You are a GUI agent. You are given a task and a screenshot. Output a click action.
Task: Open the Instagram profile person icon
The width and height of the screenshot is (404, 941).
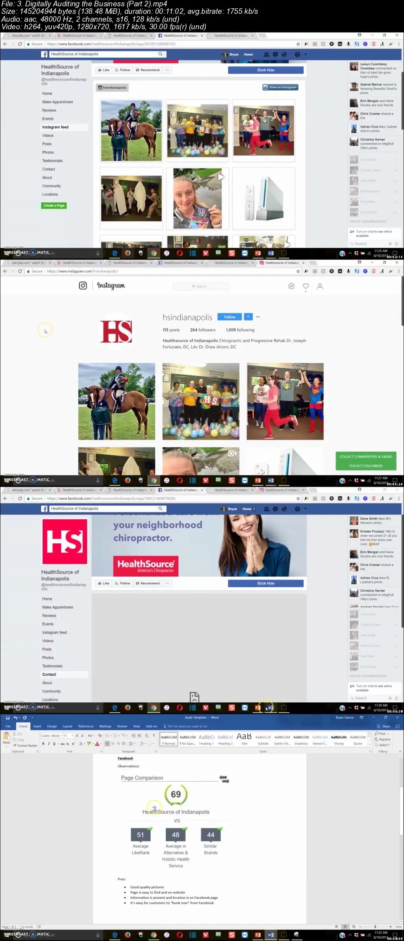(320, 286)
